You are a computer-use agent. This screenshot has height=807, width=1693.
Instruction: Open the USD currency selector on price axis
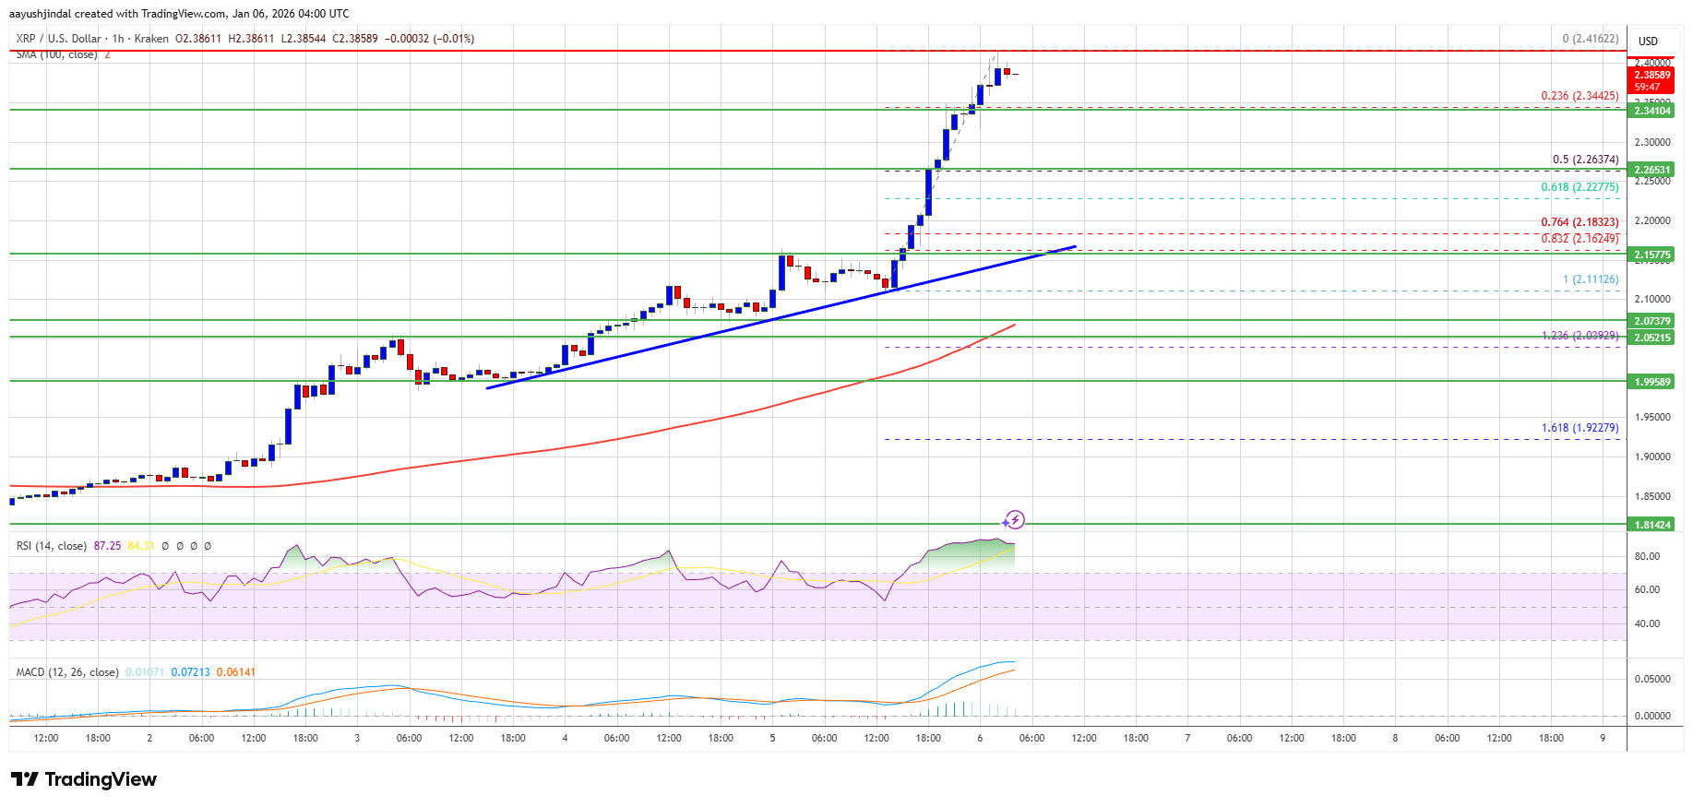pos(1647,41)
